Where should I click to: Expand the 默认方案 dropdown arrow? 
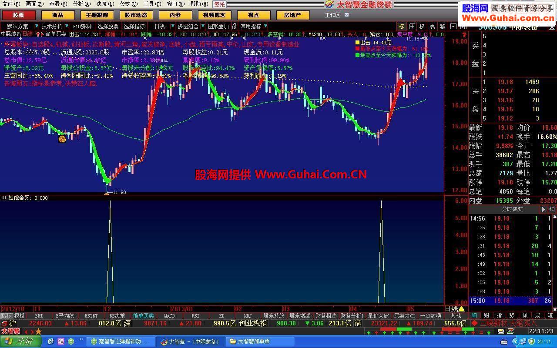coord(37,26)
